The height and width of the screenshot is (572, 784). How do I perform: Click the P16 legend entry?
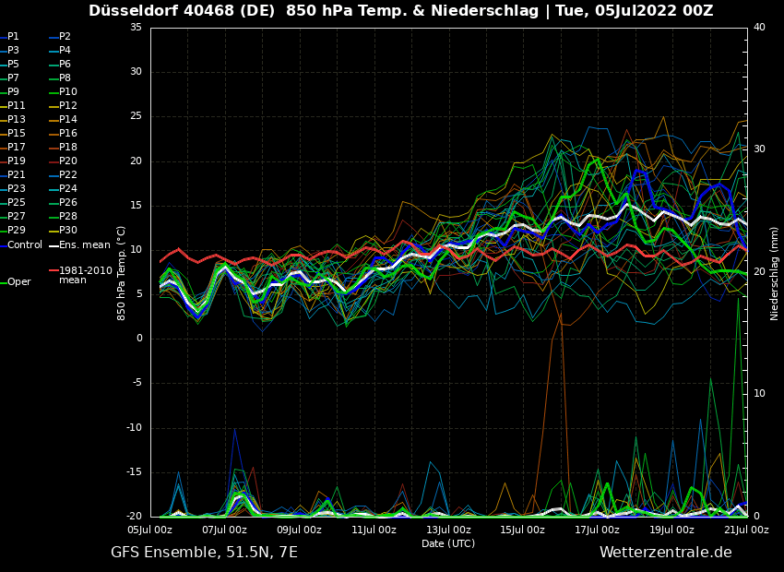68,134
